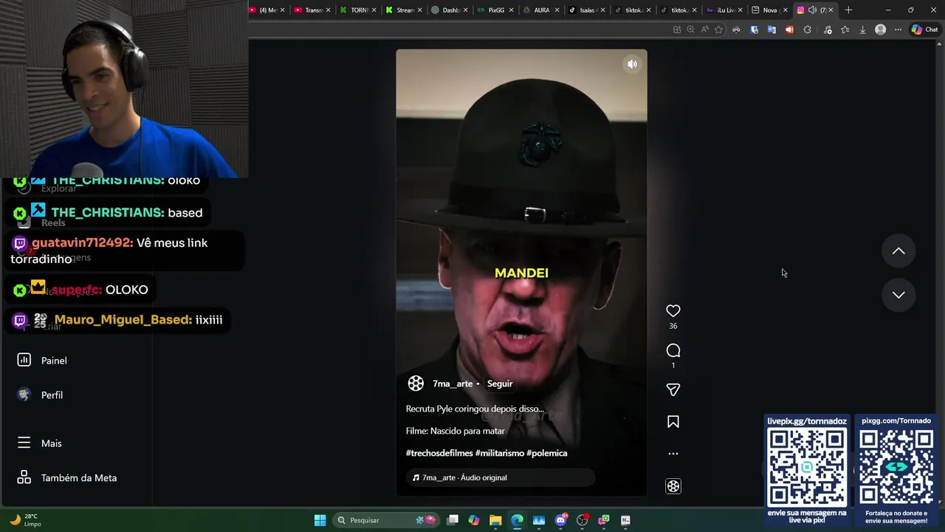
Task: Open Task View from taskbar
Action: 453,520
